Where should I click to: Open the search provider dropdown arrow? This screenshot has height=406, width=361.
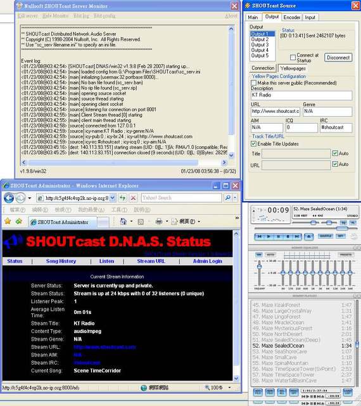coord(235,198)
